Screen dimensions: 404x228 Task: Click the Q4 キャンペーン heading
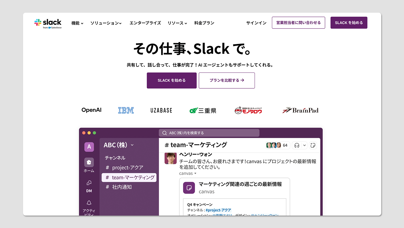200,205
